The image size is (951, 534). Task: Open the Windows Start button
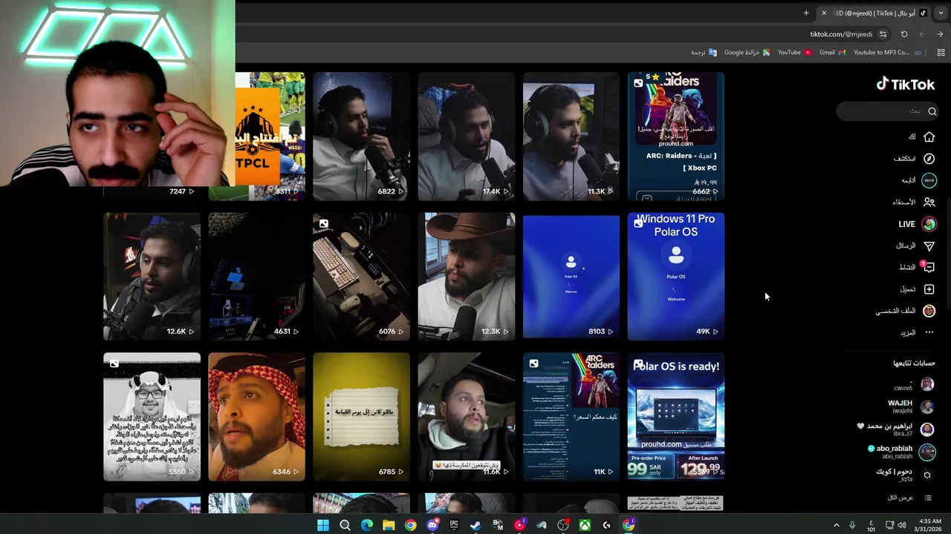coord(323,525)
